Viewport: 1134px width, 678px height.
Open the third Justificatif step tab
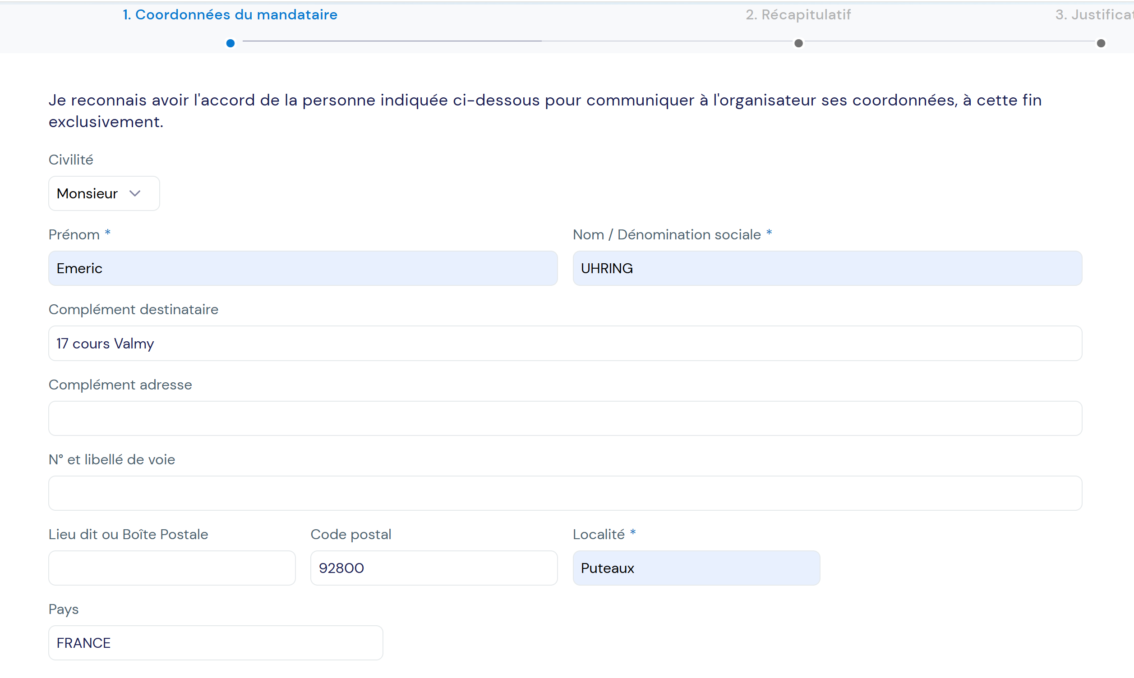click(1094, 14)
